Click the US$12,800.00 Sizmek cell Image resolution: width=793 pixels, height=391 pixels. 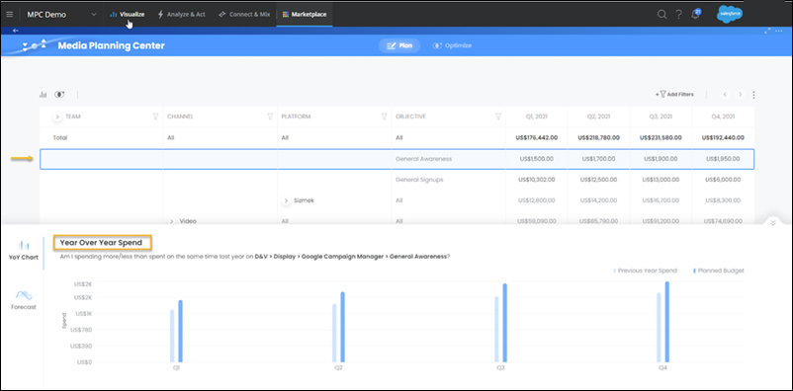point(537,200)
